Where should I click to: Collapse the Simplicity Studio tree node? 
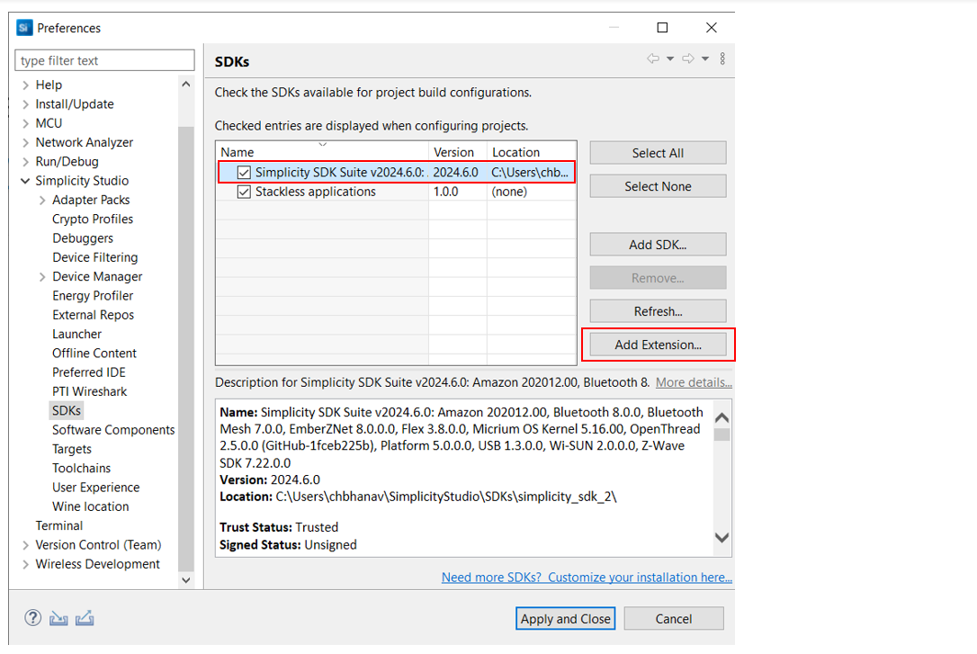pos(25,182)
